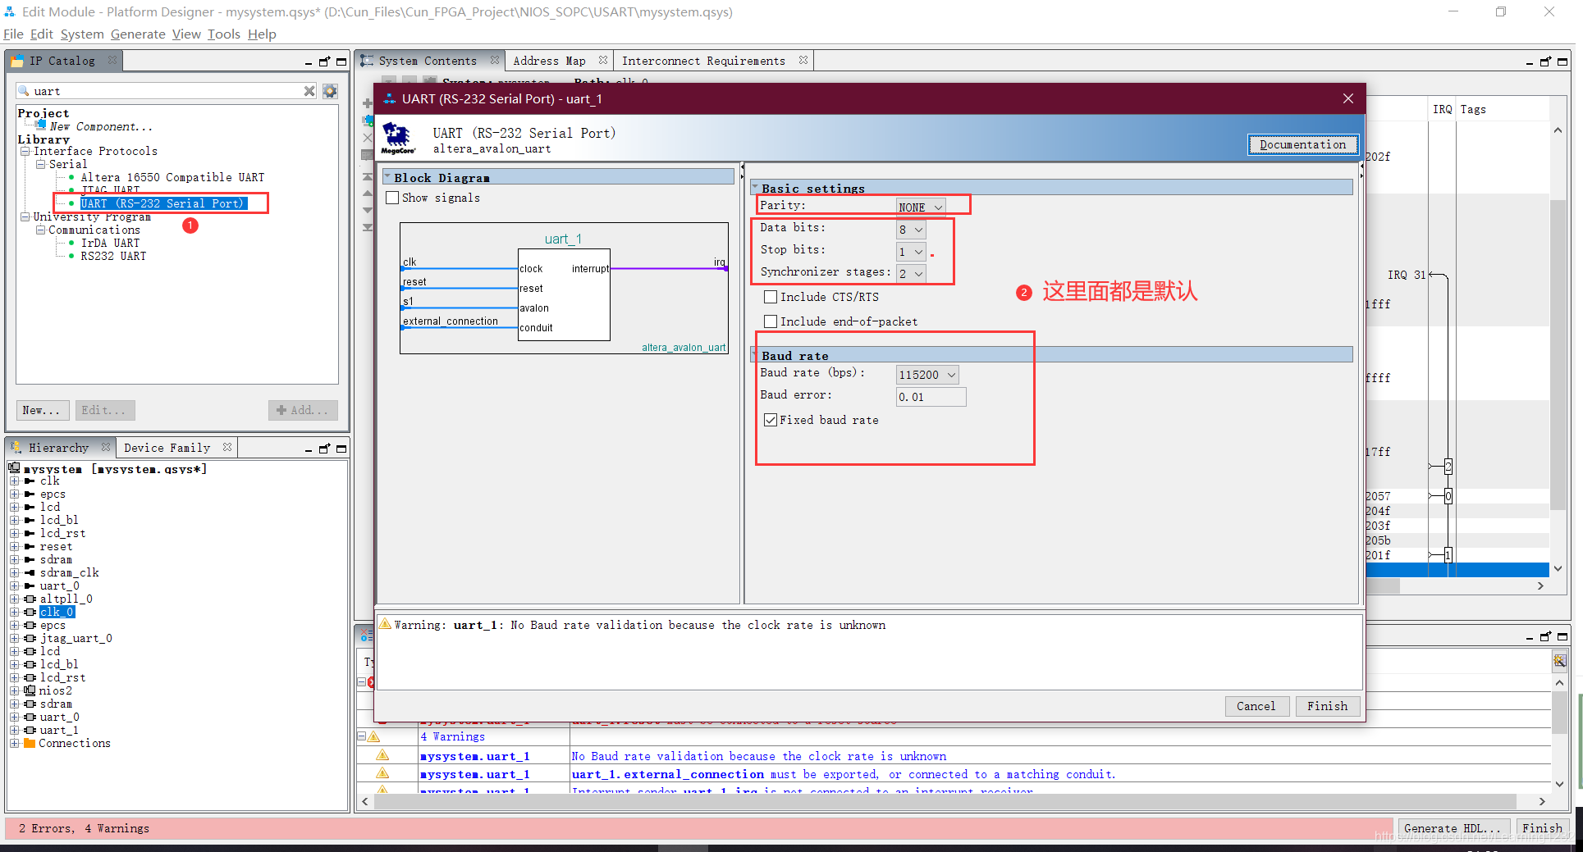
Task: Close the System Contents tab
Action: click(x=495, y=60)
